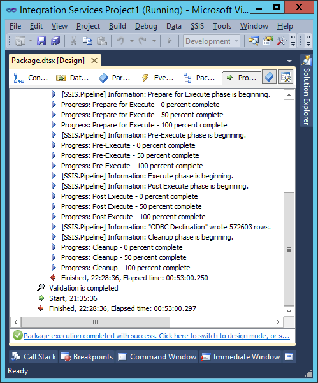Viewport: 318px width, 383px height.
Task: Click the horizontal scrollbar thumb
Action: pyautogui.click(x=96, y=322)
